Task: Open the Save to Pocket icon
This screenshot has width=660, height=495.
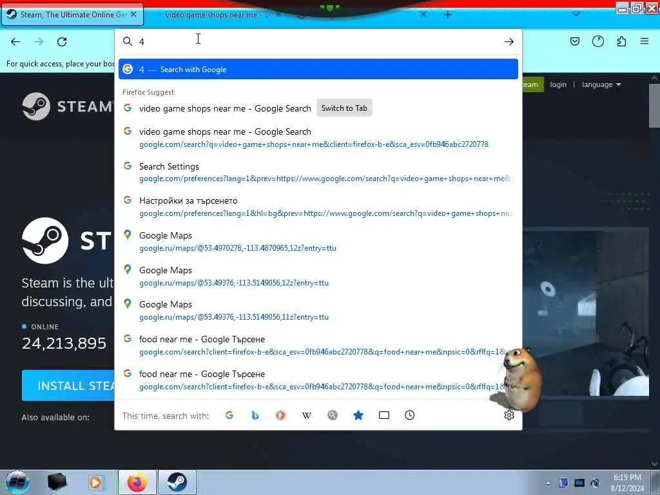Action: tap(574, 41)
